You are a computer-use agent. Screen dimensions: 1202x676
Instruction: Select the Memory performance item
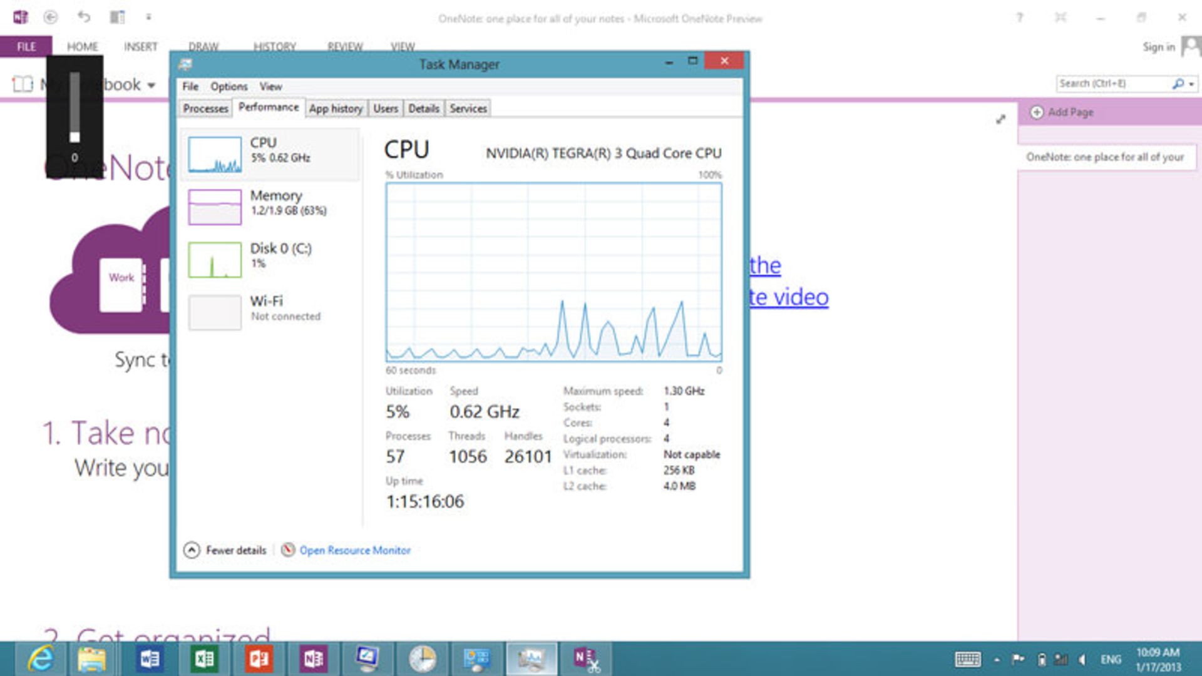[270, 207]
